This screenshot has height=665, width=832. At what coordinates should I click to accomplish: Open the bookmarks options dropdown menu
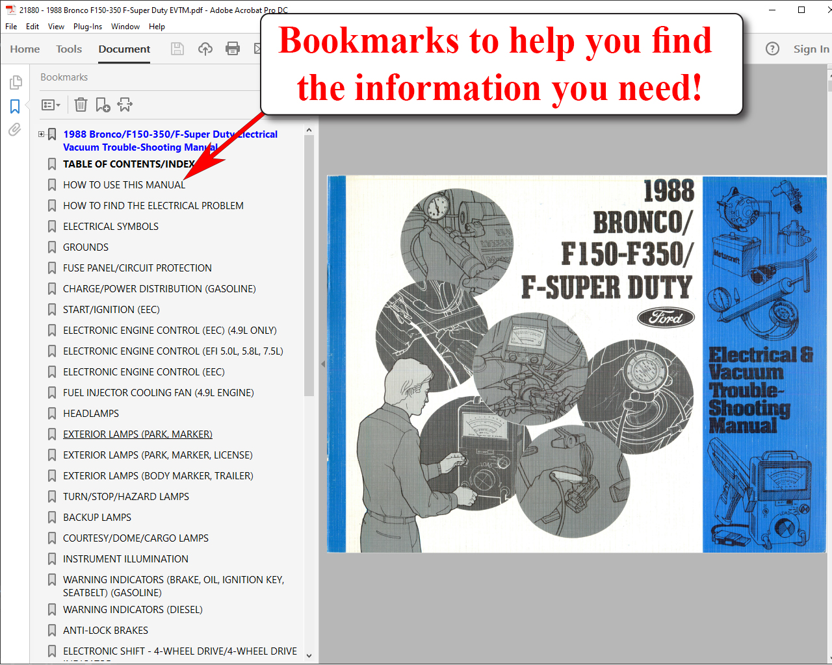(x=51, y=105)
